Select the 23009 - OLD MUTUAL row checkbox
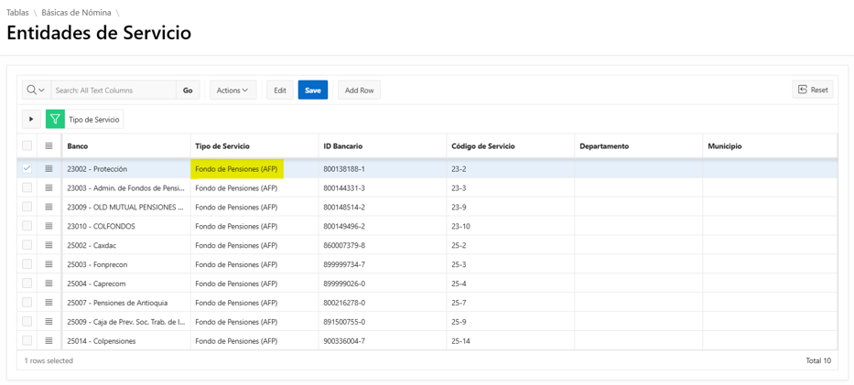The image size is (854, 385). 27,207
